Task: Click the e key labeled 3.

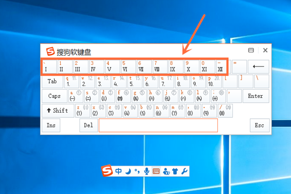Action: (103, 81)
